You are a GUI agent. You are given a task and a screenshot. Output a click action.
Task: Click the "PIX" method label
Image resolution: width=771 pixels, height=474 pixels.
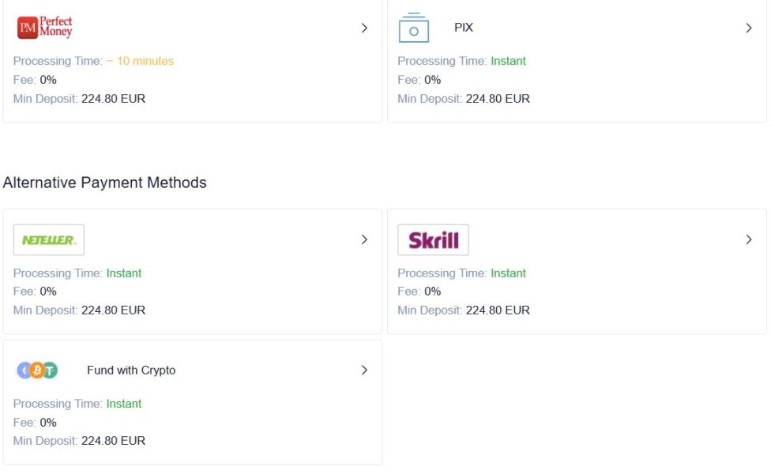[x=464, y=28]
